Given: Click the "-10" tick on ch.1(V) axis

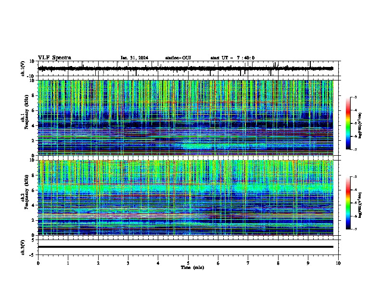Looking at the screenshot, I should click(x=31, y=76).
